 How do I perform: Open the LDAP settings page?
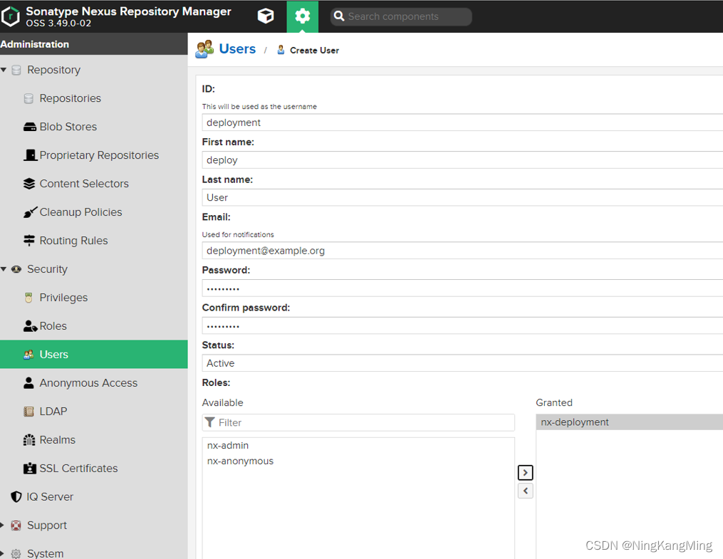point(53,412)
